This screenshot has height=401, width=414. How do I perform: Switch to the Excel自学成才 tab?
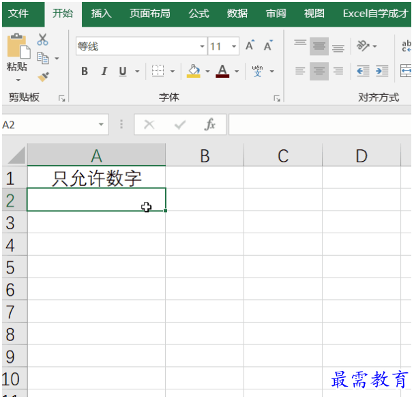click(x=375, y=14)
